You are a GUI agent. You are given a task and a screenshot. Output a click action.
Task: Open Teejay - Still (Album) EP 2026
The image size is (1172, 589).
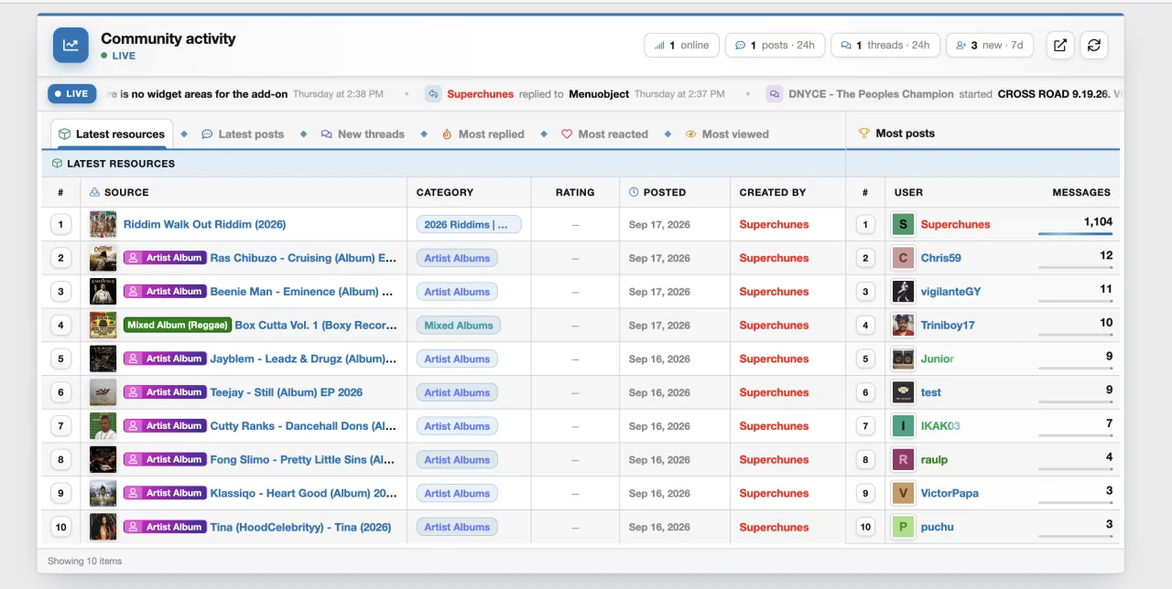(286, 392)
